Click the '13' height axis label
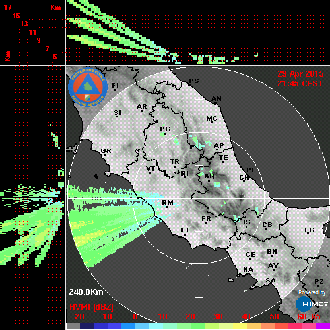 pyautogui.click(x=24, y=24)
